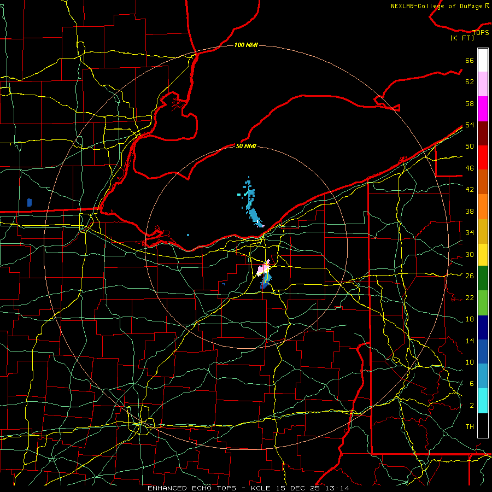Screen dimensions: 492x492
Task: Click the yellow swatch between 34 and 30
Action: pos(483,254)
